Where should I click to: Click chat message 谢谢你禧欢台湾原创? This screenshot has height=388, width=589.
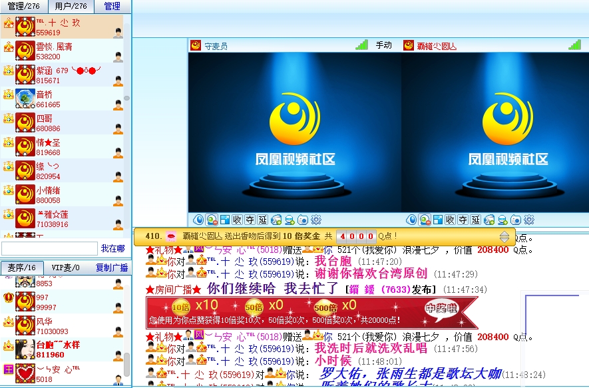pyautogui.click(x=371, y=273)
